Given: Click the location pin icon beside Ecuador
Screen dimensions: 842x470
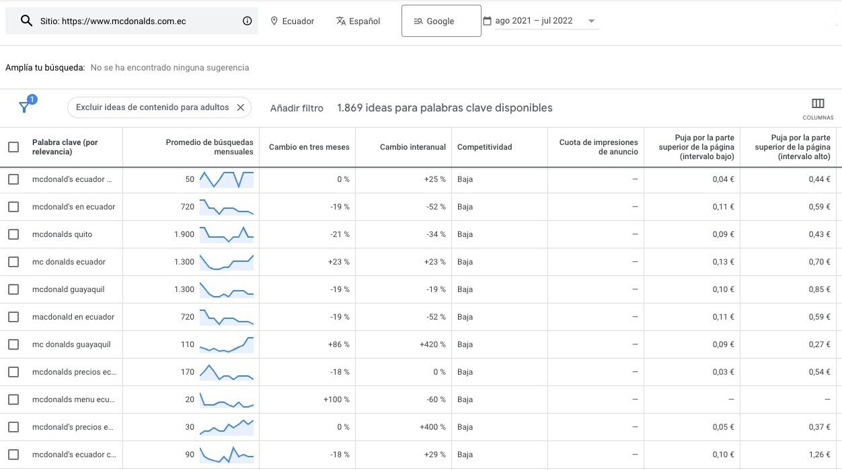Looking at the screenshot, I should coord(274,21).
